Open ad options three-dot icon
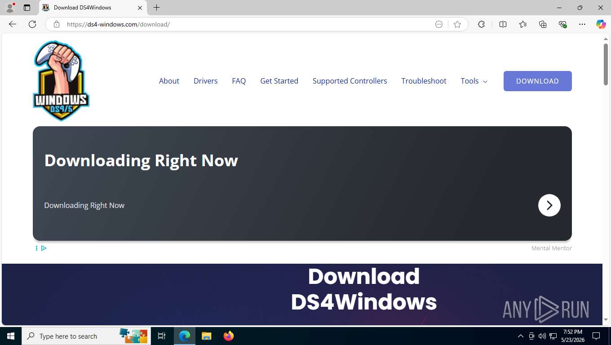The height and width of the screenshot is (345, 611). (x=36, y=248)
